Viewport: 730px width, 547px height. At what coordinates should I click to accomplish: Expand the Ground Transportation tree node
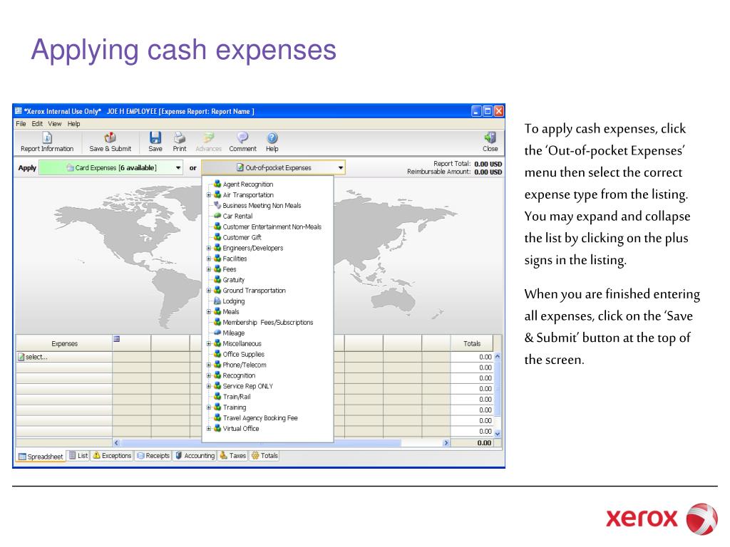click(209, 291)
